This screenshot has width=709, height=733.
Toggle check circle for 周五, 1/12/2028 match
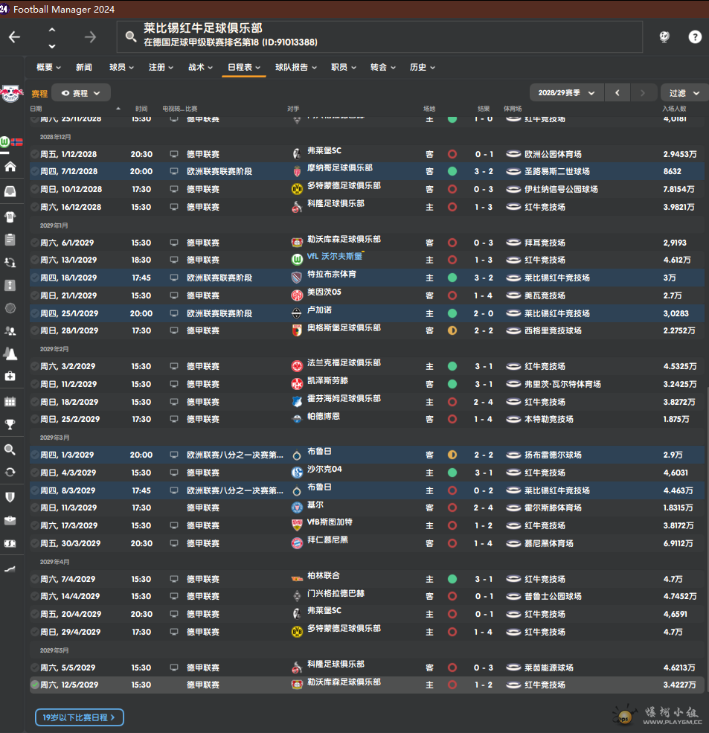point(34,154)
